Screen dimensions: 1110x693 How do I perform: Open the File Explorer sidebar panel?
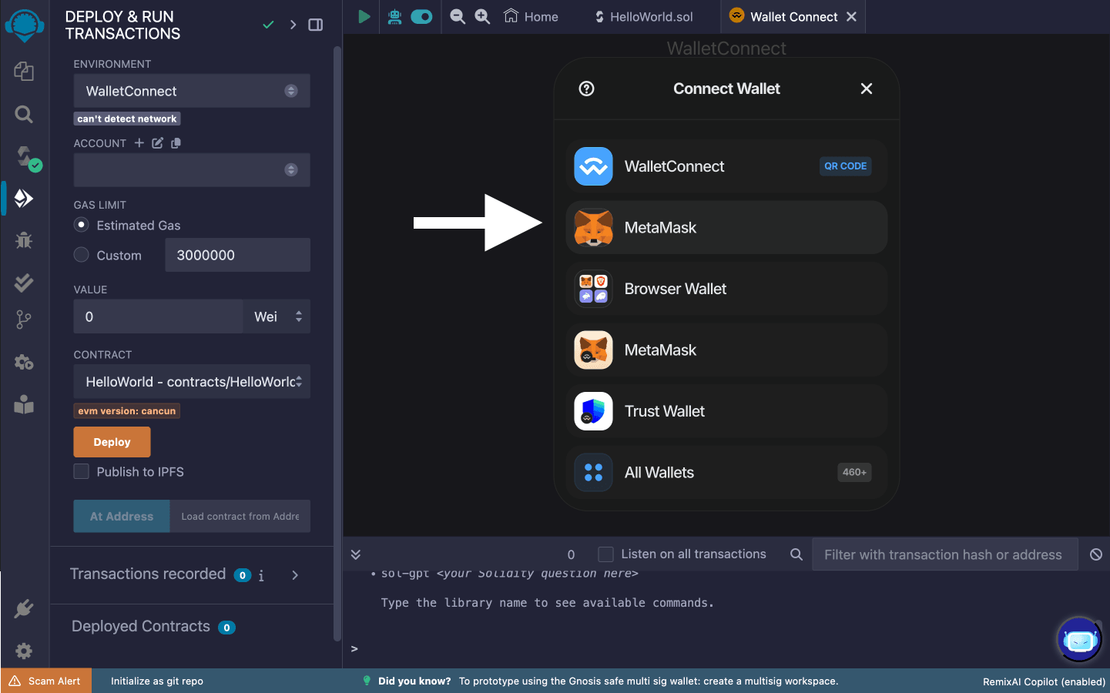point(24,72)
